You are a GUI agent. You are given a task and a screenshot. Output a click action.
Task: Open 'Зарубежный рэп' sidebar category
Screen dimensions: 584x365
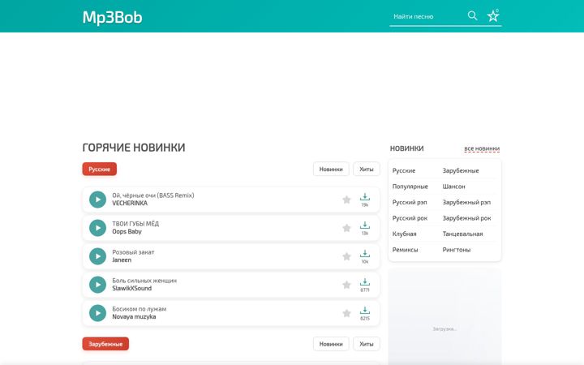(x=466, y=202)
